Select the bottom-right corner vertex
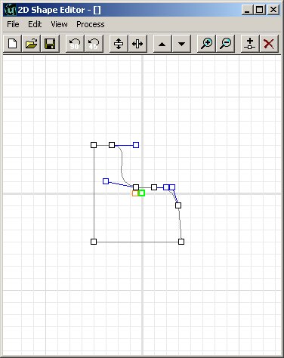284x358 pixels. tap(181, 242)
